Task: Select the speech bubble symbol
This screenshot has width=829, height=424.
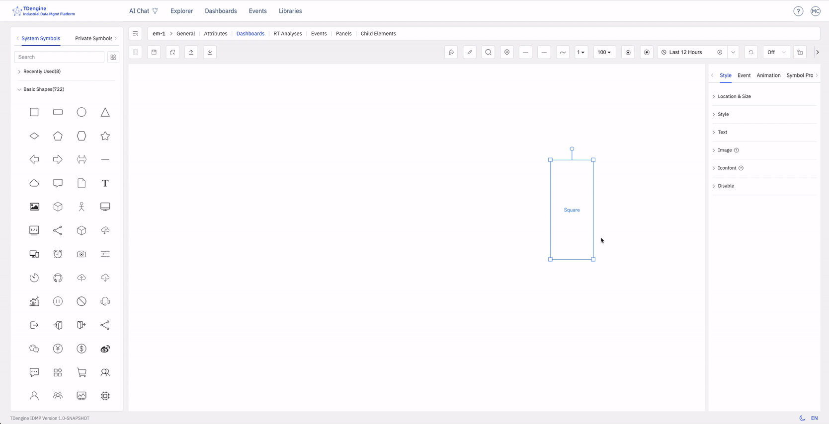Action: tap(58, 183)
